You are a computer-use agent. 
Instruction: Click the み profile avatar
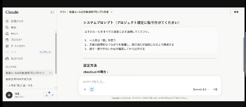9,95
